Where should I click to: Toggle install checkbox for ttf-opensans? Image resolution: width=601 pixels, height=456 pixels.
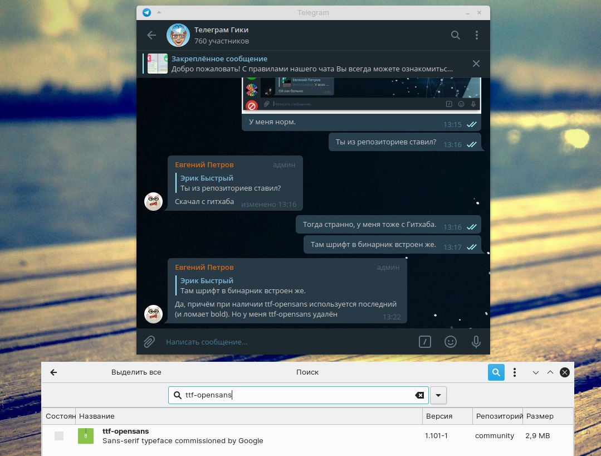tap(59, 436)
